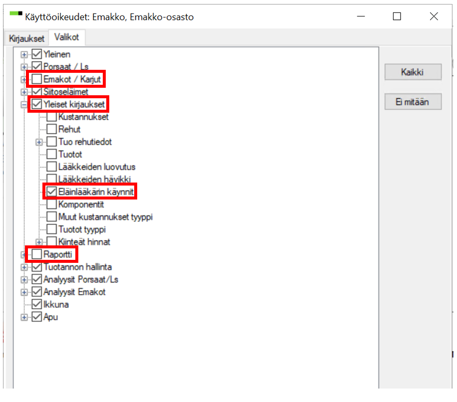Click the Kaikki button

pyautogui.click(x=413, y=72)
